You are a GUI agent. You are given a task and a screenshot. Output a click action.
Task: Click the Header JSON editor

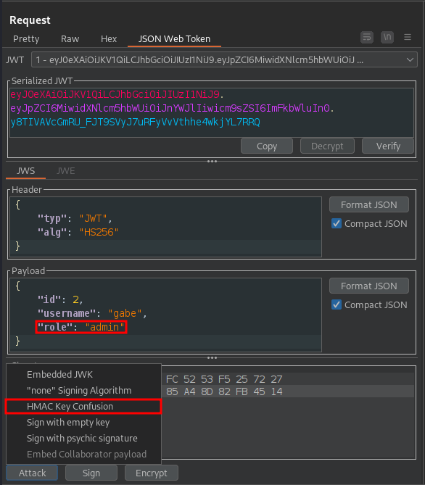[165, 227]
